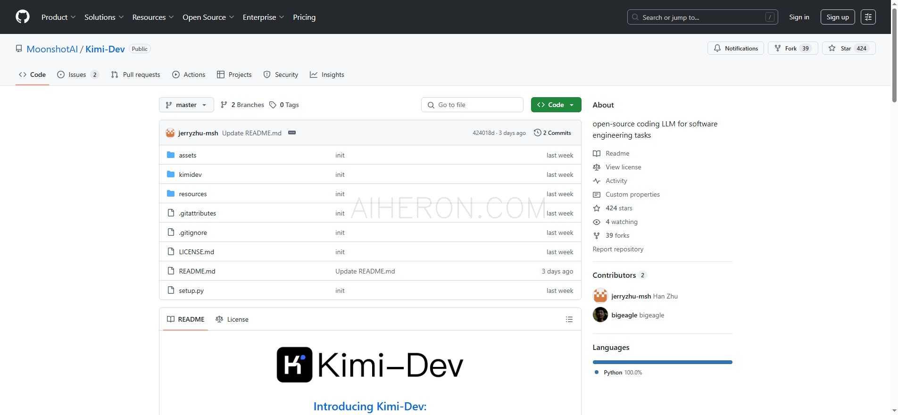Click the Python 100.0% language entry

[618, 372]
